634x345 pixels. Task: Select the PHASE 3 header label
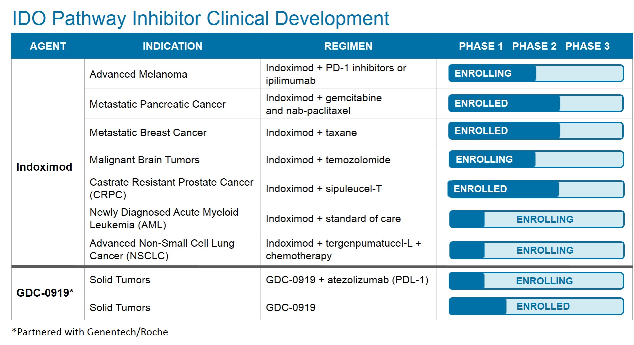tap(587, 46)
